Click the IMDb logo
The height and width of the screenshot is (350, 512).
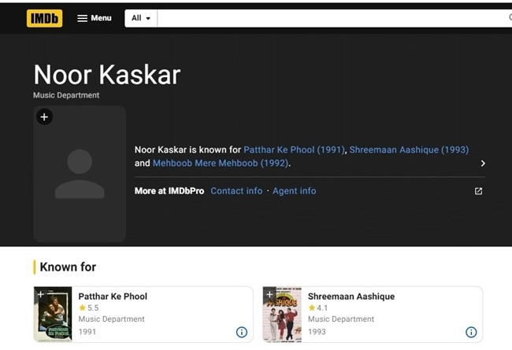point(44,18)
